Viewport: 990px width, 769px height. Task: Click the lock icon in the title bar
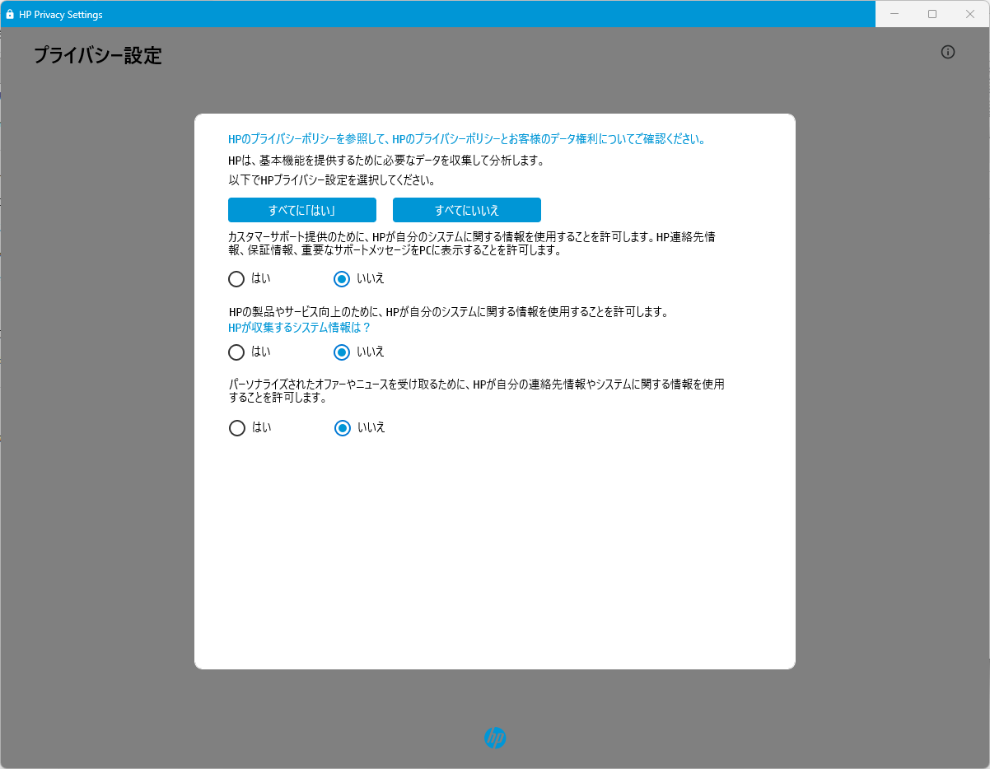[x=10, y=15]
